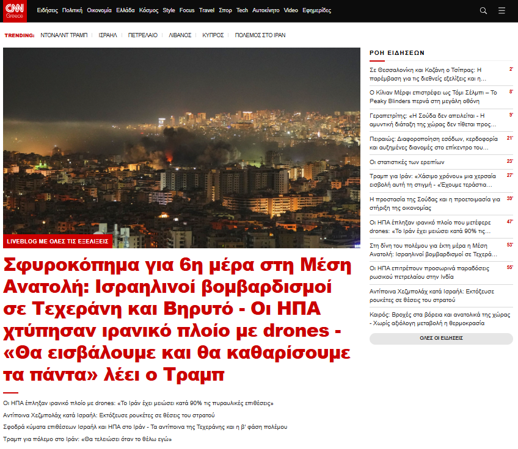Go to the Οικονομία section
518x449 pixels.
99,10
